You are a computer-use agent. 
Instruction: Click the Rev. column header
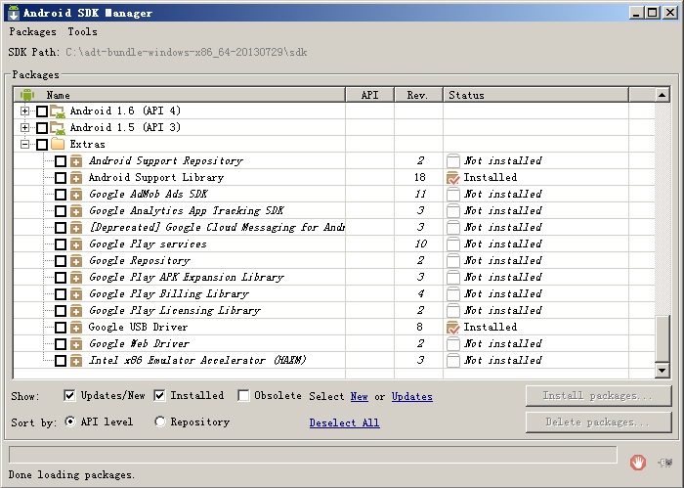(418, 95)
